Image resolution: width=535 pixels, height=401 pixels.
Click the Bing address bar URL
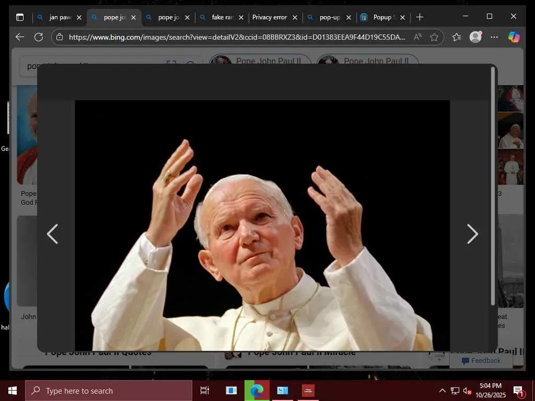(237, 37)
